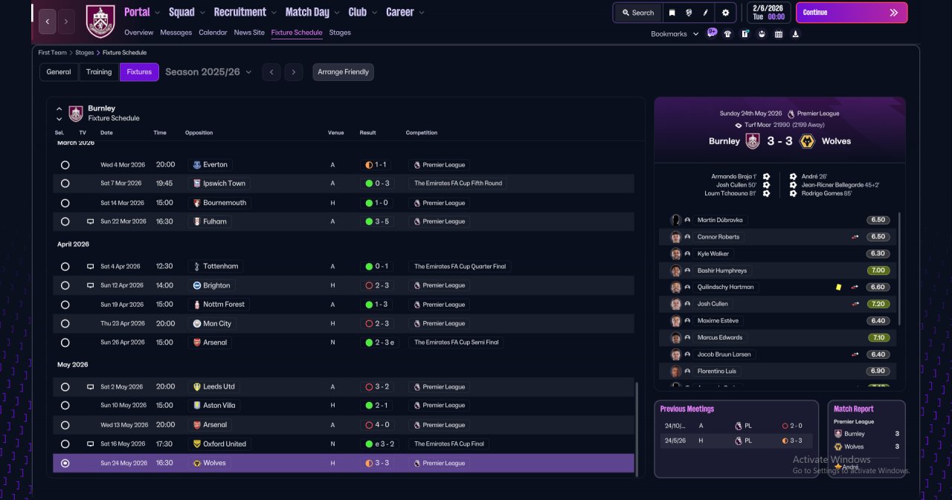Image resolution: width=952 pixels, height=500 pixels.
Task: Go to next season with right arrow
Action: [294, 72]
